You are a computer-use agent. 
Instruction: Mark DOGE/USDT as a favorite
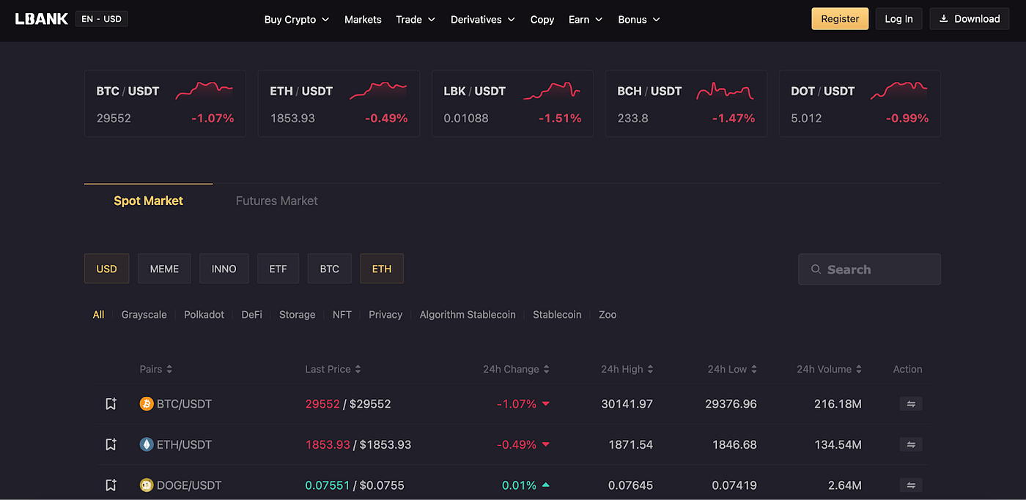[111, 485]
